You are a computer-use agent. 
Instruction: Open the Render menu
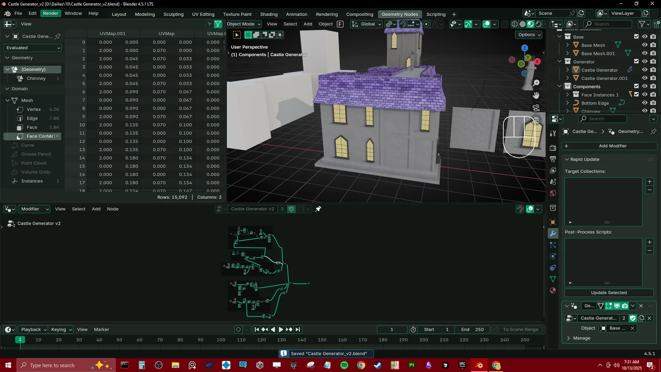tap(50, 13)
